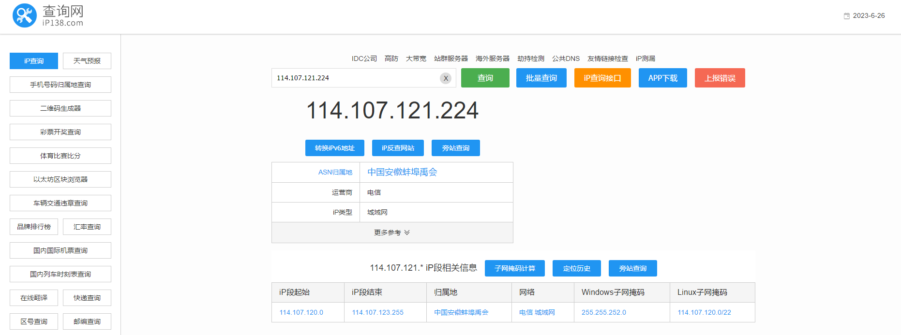Image resolution: width=901 pixels, height=335 pixels.
Task: Open 二维码生成器 from the sidebar
Action: 60,108
